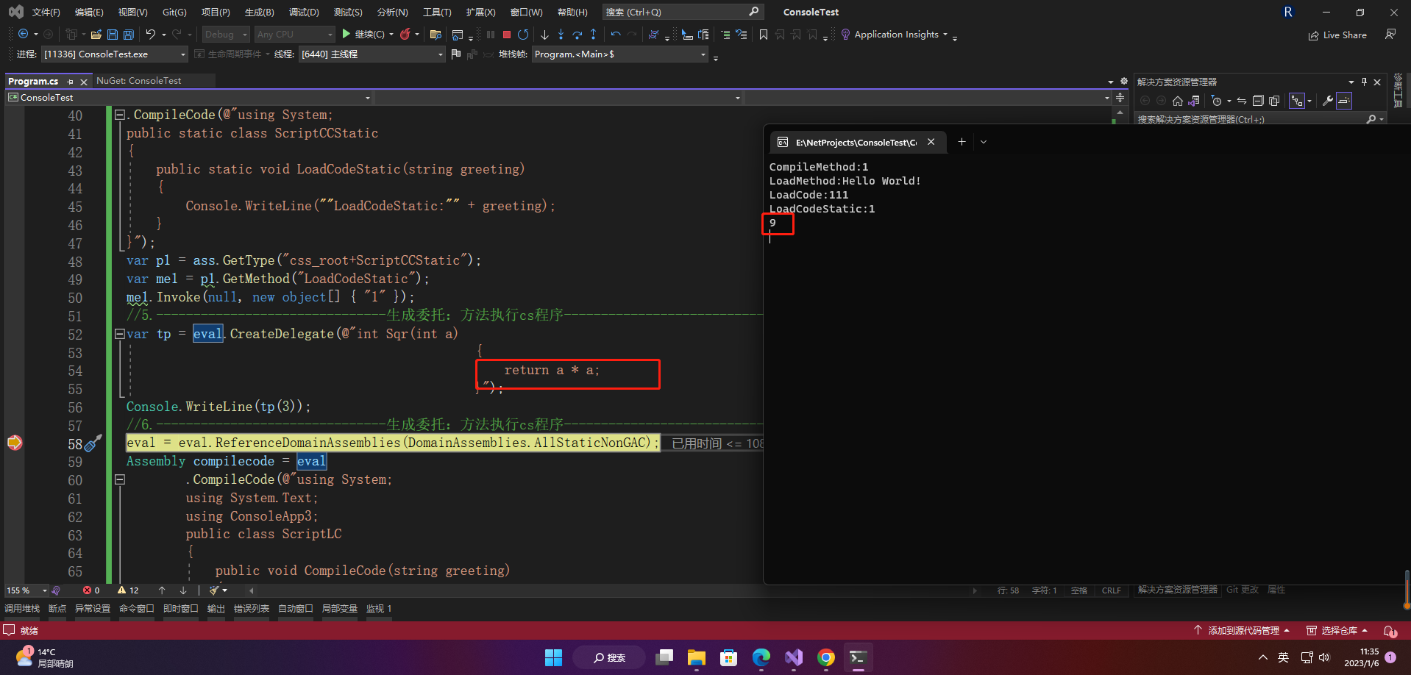Open the process ConsoleTest.exe dropdown
1411x675 pixels.
[x=114, y=54]
